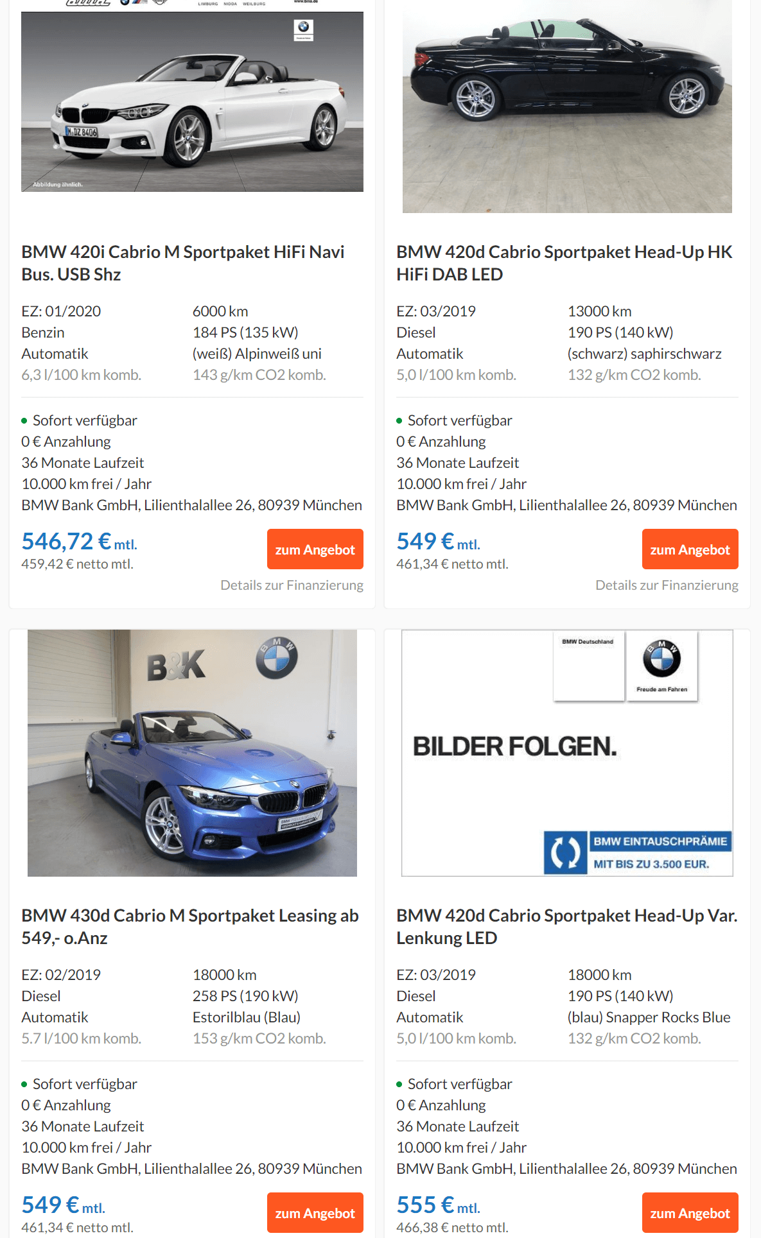
Task: Open 'Details zur Finanzierung' for the 420i Cabrio
Action: coord(292,585)
